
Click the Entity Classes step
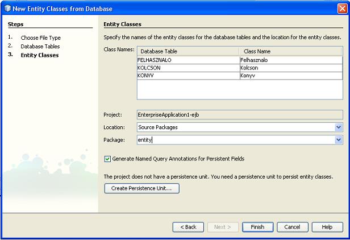click(x=40, y=55)
